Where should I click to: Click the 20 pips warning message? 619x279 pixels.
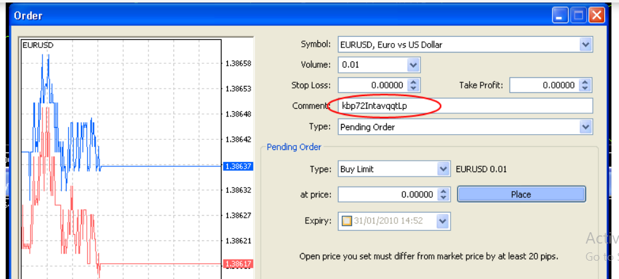click(x=428, y=256)
